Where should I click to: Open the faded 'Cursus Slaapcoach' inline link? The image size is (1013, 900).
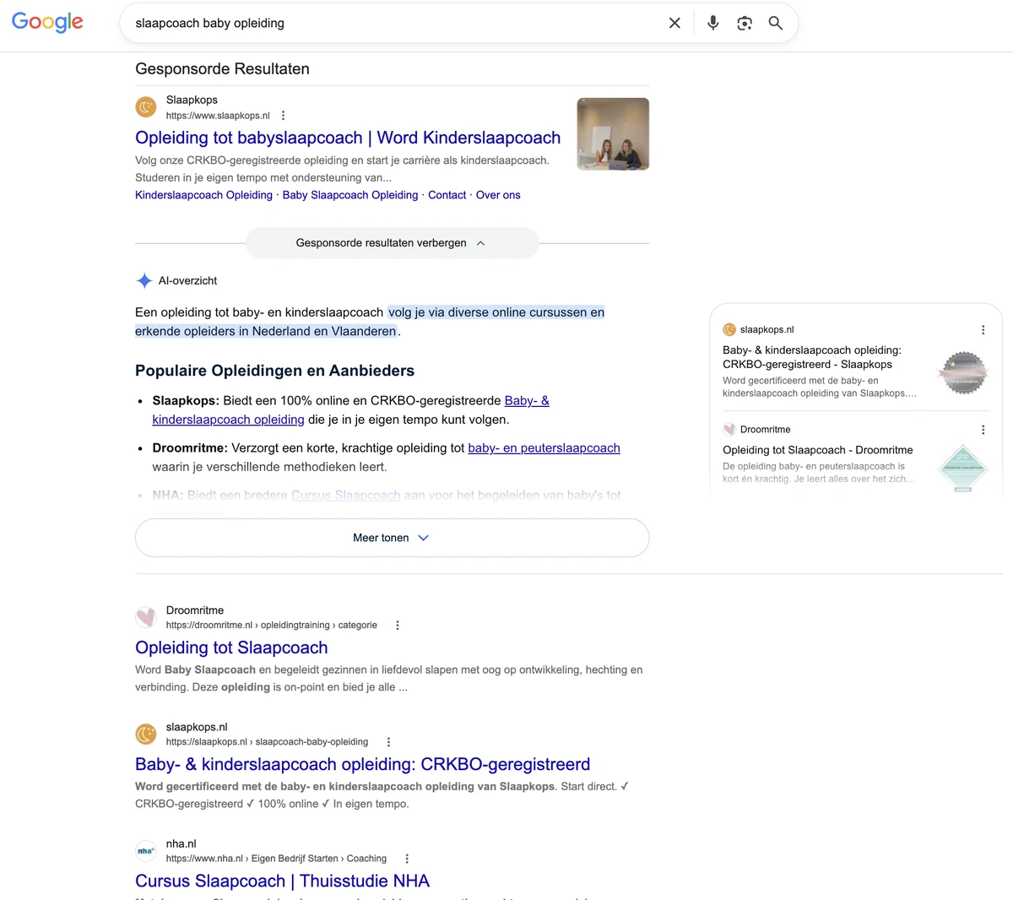click(345, 496)
